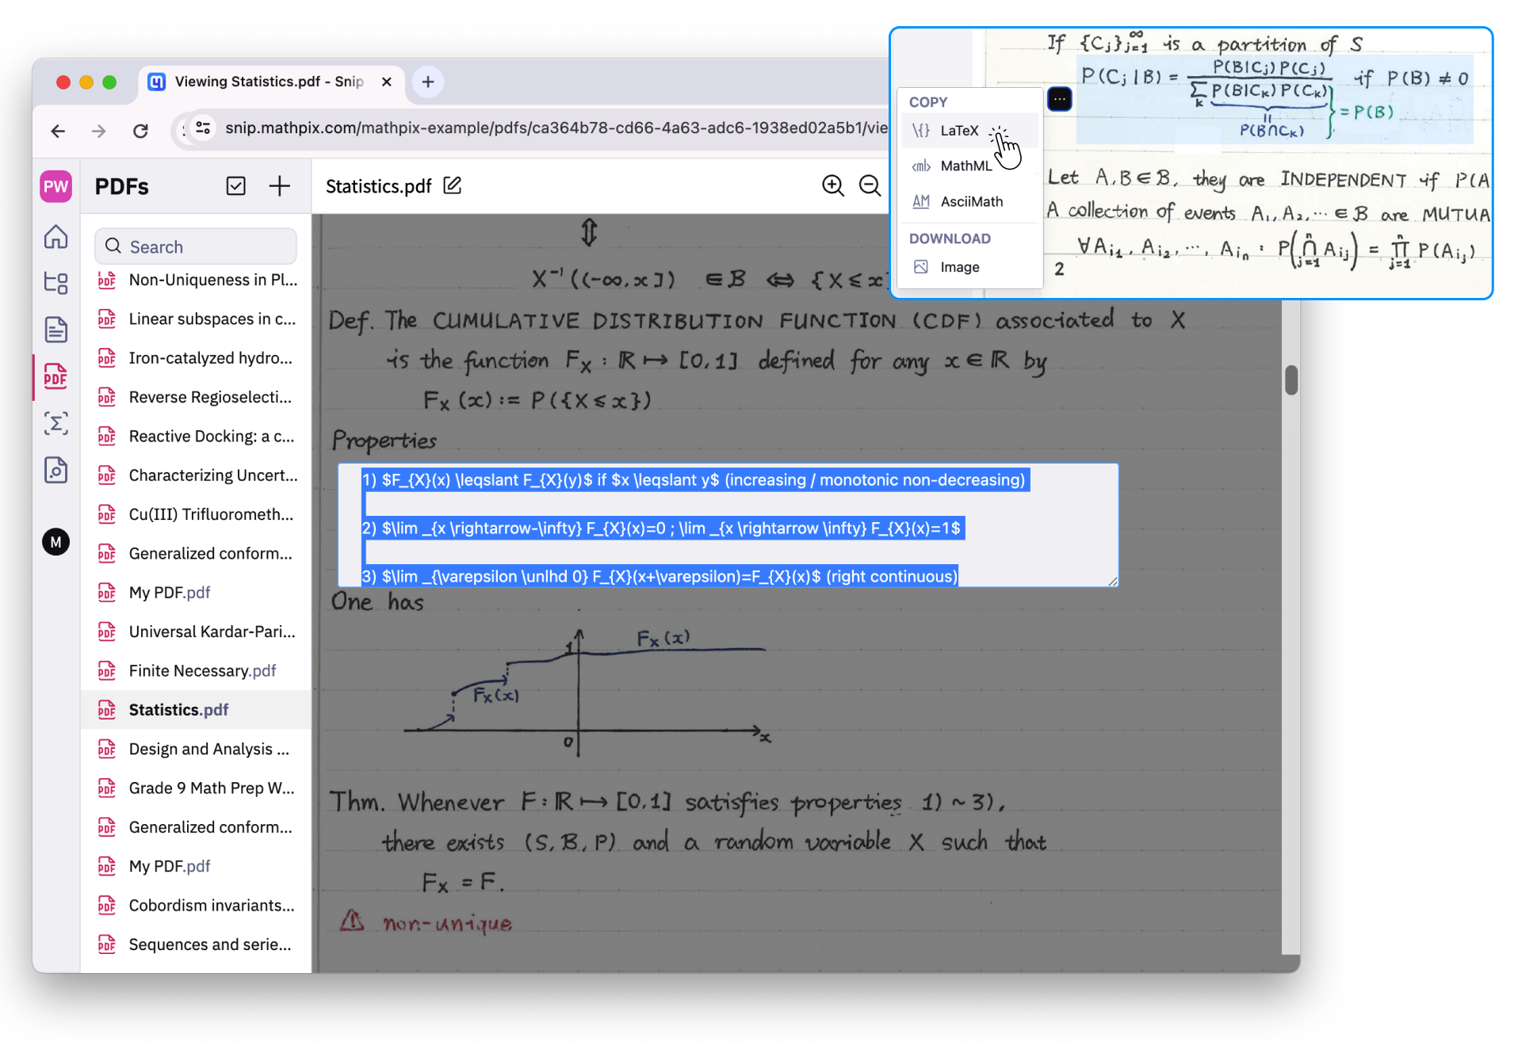The width and height of the screenshot is (1518, 1042).
Task: Click the Search PDFs input field
Action: coord(194,246)
